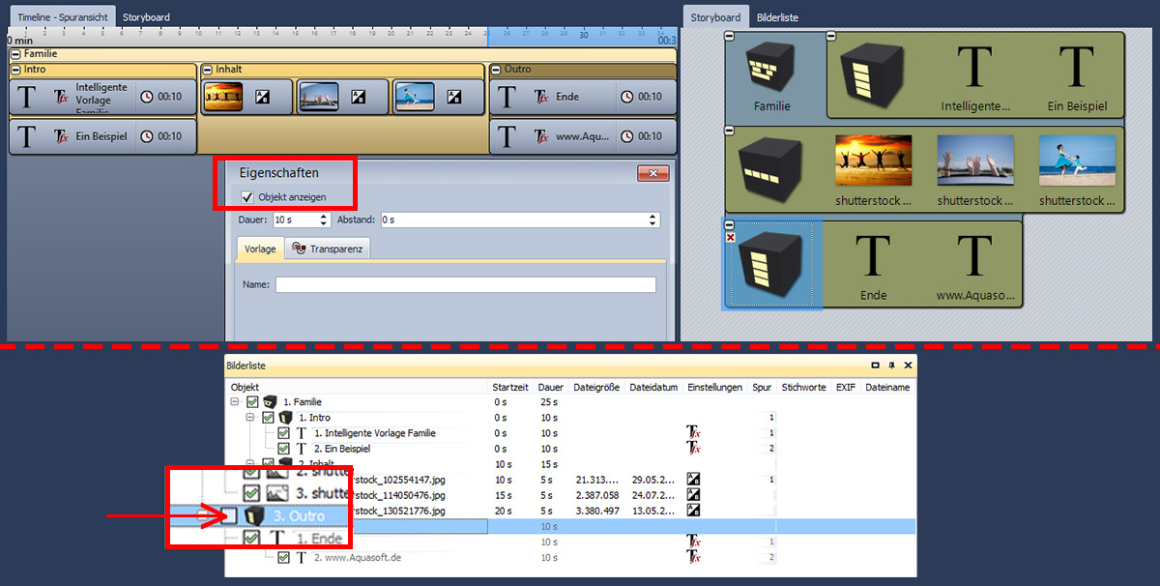This screenshot has width=1160, height=586.
Task: Increase the Dauer value with the spinner
Action: point(325,217)
